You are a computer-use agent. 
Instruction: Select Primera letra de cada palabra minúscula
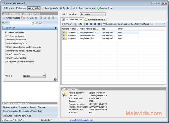23,47
